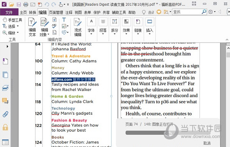
Task: Select the 手型工具 hand tool
Action: 12,20
